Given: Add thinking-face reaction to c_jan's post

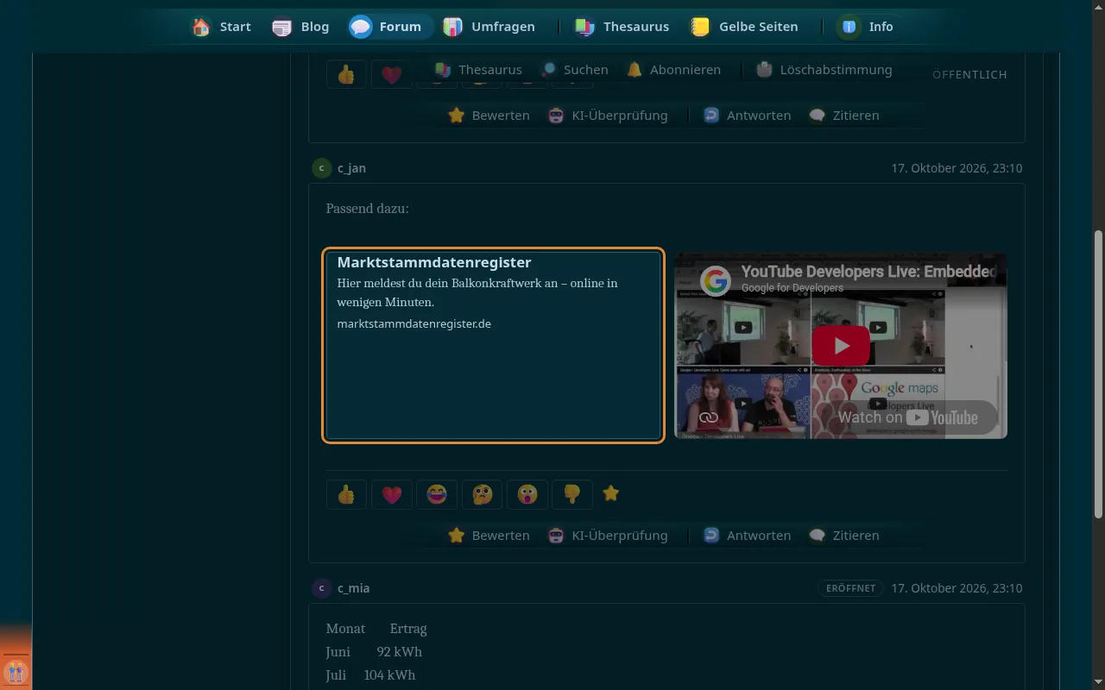Looking at the screenshot, I should 482,494.
